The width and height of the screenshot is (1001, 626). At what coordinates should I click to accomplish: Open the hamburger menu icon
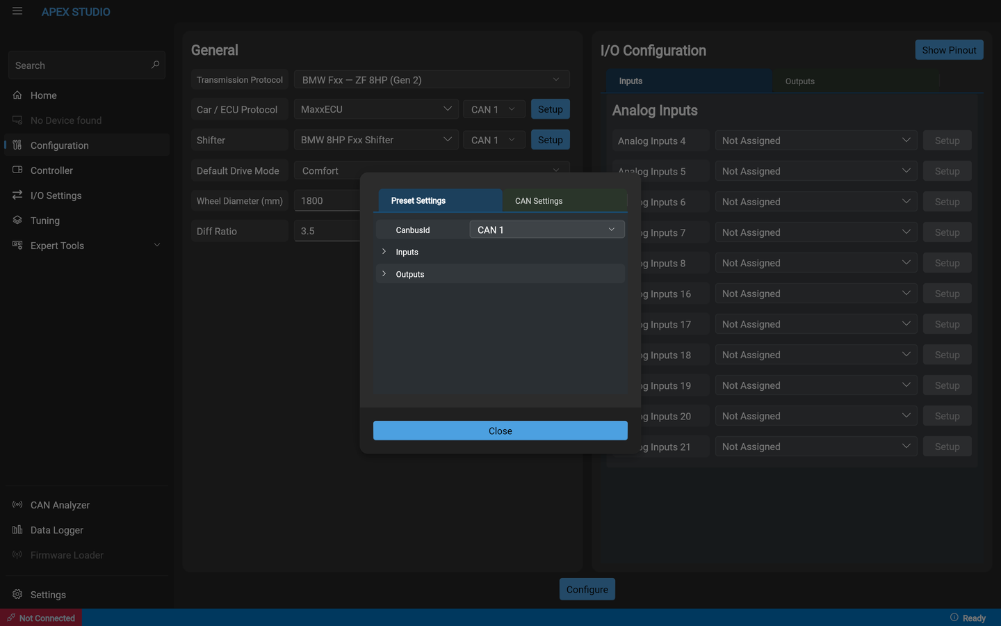click(17, 11)
